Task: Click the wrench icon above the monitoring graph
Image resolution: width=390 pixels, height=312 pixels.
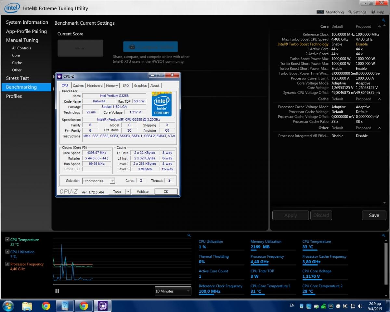Action: (189, 235)
